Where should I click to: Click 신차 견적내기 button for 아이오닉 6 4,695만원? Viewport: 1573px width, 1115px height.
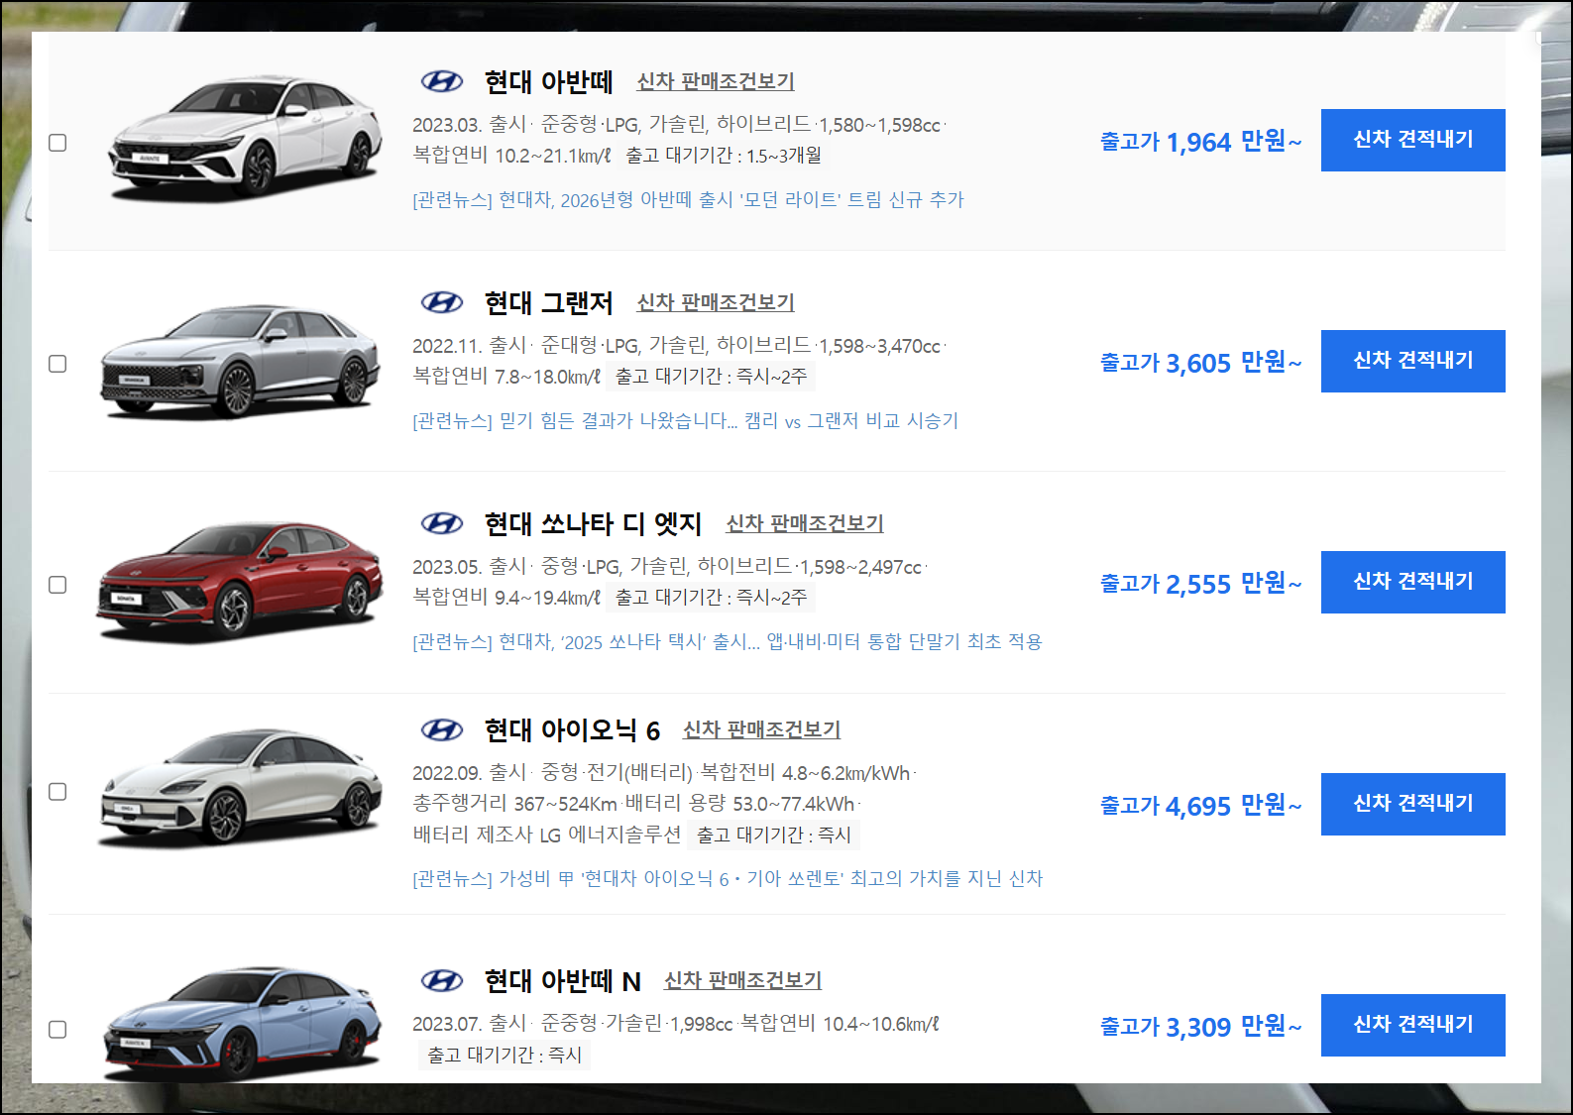(1413, 804)
